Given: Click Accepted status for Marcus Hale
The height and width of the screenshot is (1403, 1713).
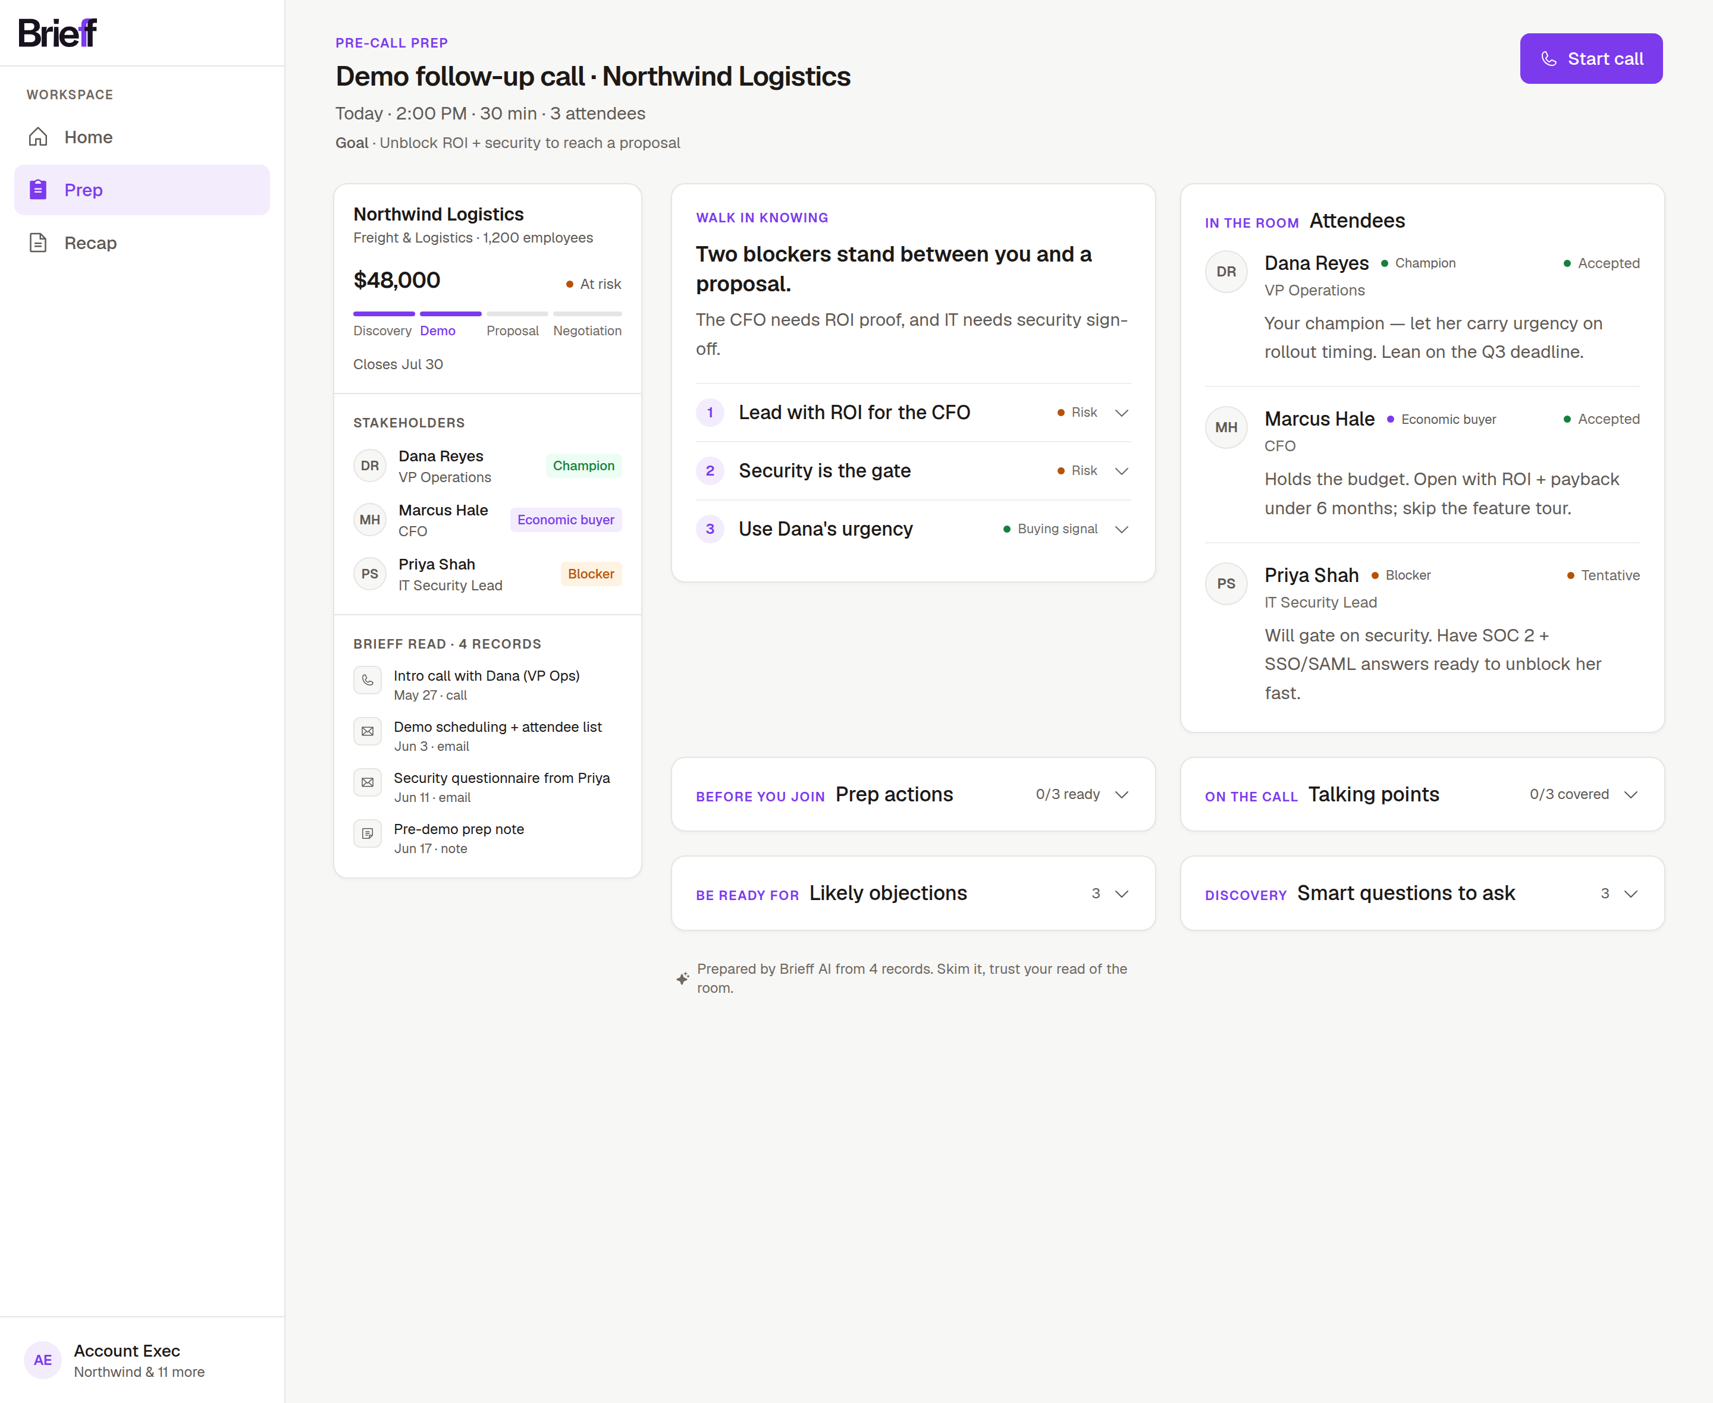Looking at the screenshot, I should (x=1601, y=420).
